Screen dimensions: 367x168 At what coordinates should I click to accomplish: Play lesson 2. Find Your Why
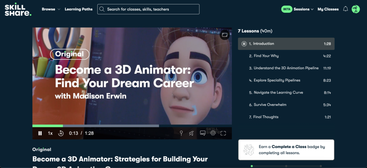(286, 56)
